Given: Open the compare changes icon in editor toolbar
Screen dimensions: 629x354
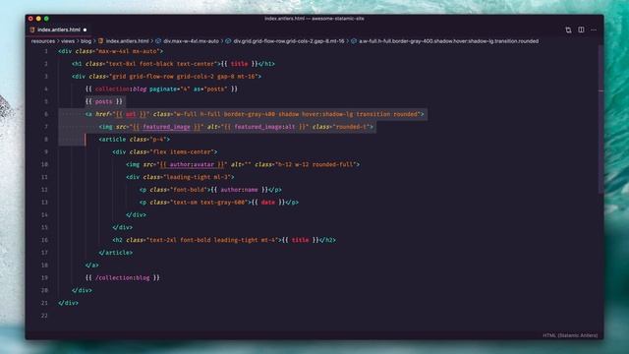Looking at the screenshot, I should 568,30.
